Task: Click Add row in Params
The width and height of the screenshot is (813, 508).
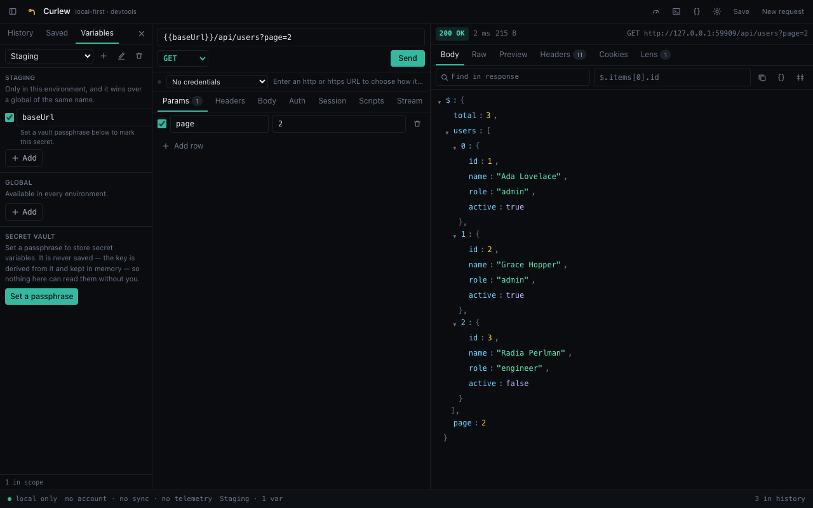Action: coord(183,146)
